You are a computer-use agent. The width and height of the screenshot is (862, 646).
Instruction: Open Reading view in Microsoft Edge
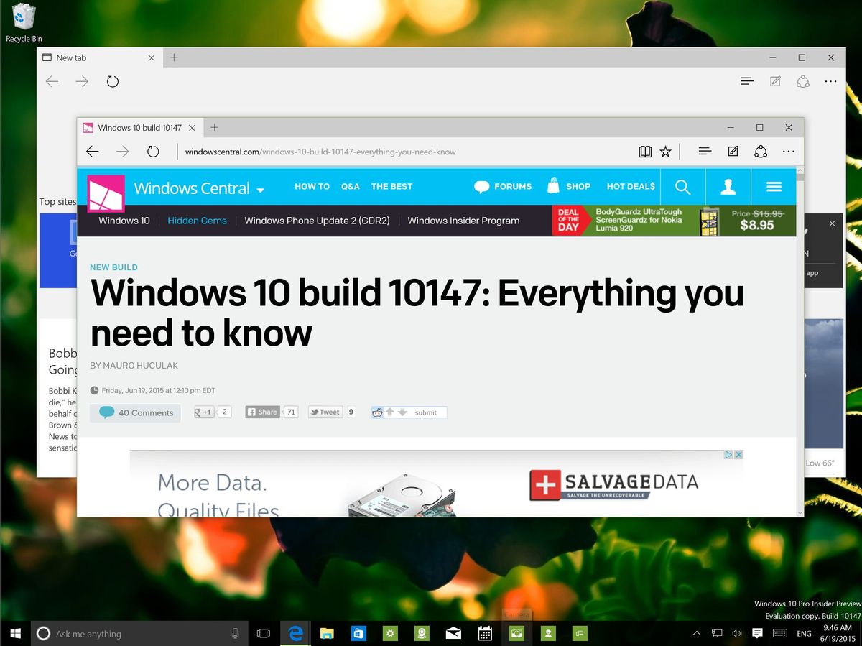pyautogui.click(x=645, y=152)
